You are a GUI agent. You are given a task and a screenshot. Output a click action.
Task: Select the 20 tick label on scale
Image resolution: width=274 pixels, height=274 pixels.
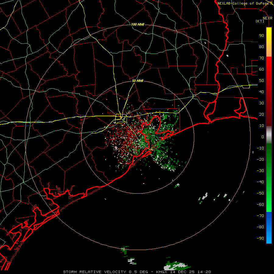coord(262,114)
